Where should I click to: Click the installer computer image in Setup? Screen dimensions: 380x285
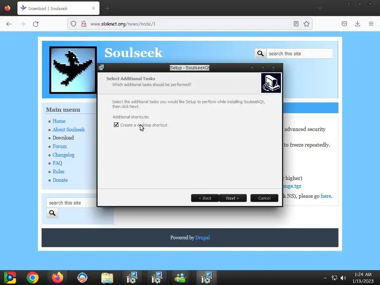[x=271, y=83]
